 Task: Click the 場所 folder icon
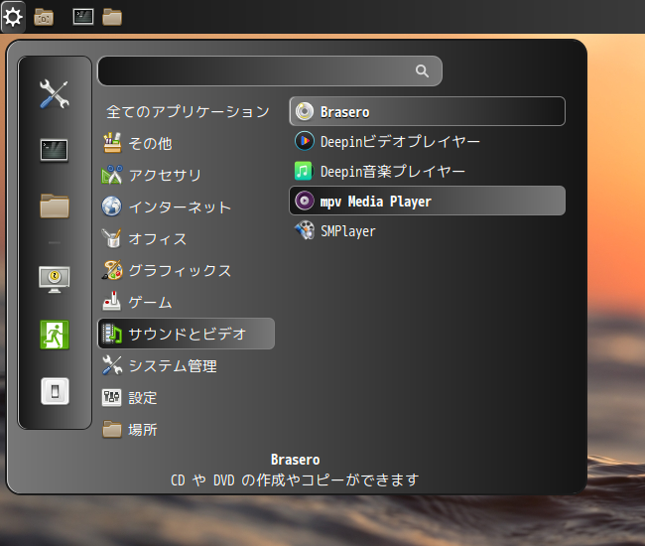pyautogui.click(x=112, y=429)
